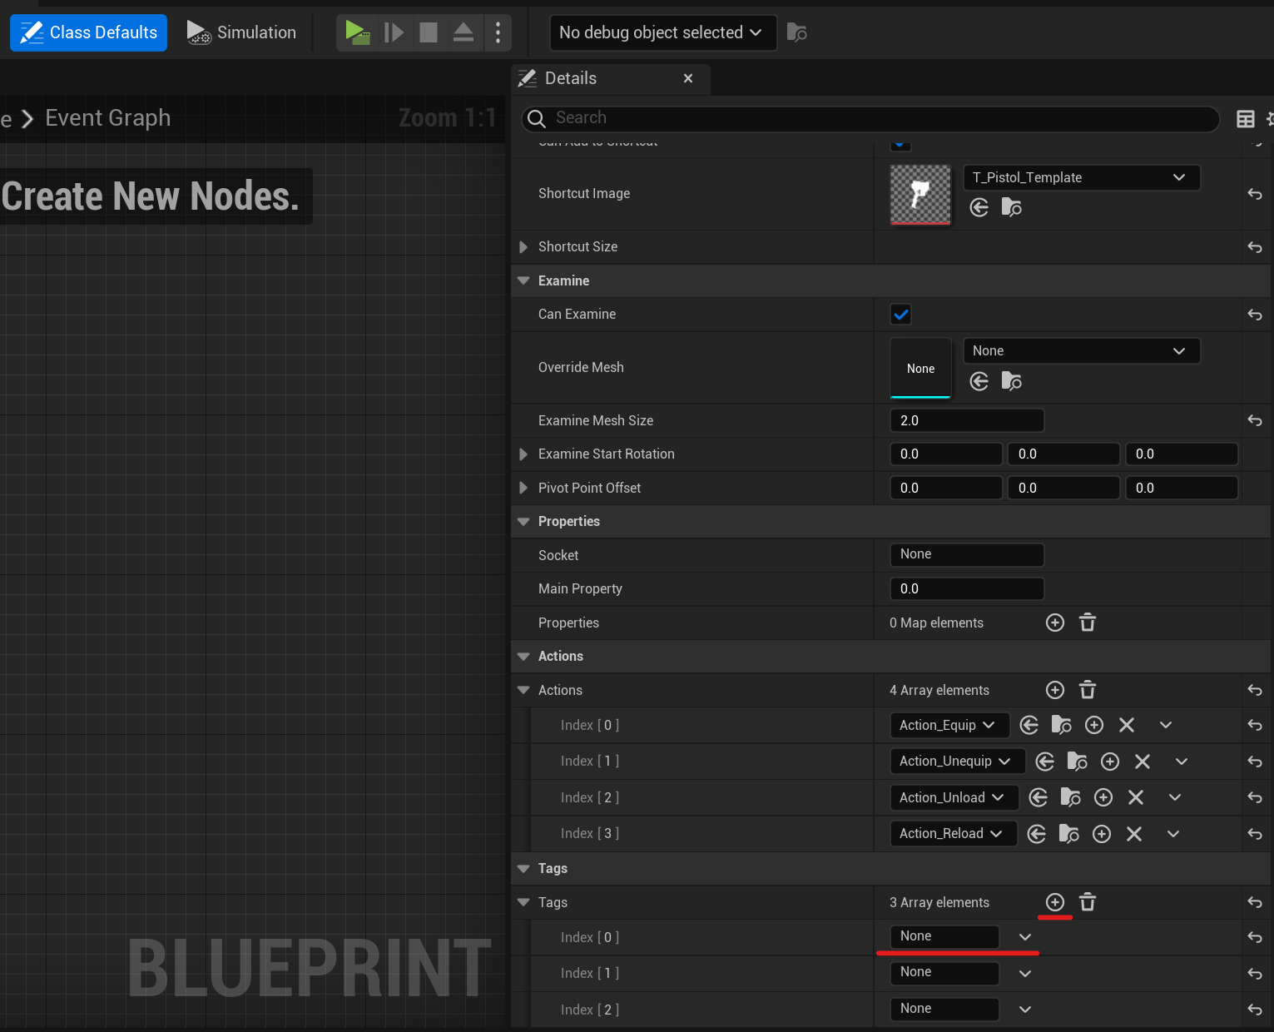Add element to Properties map
Screen dimensions: 1274x1032
tap(1055, 623)
